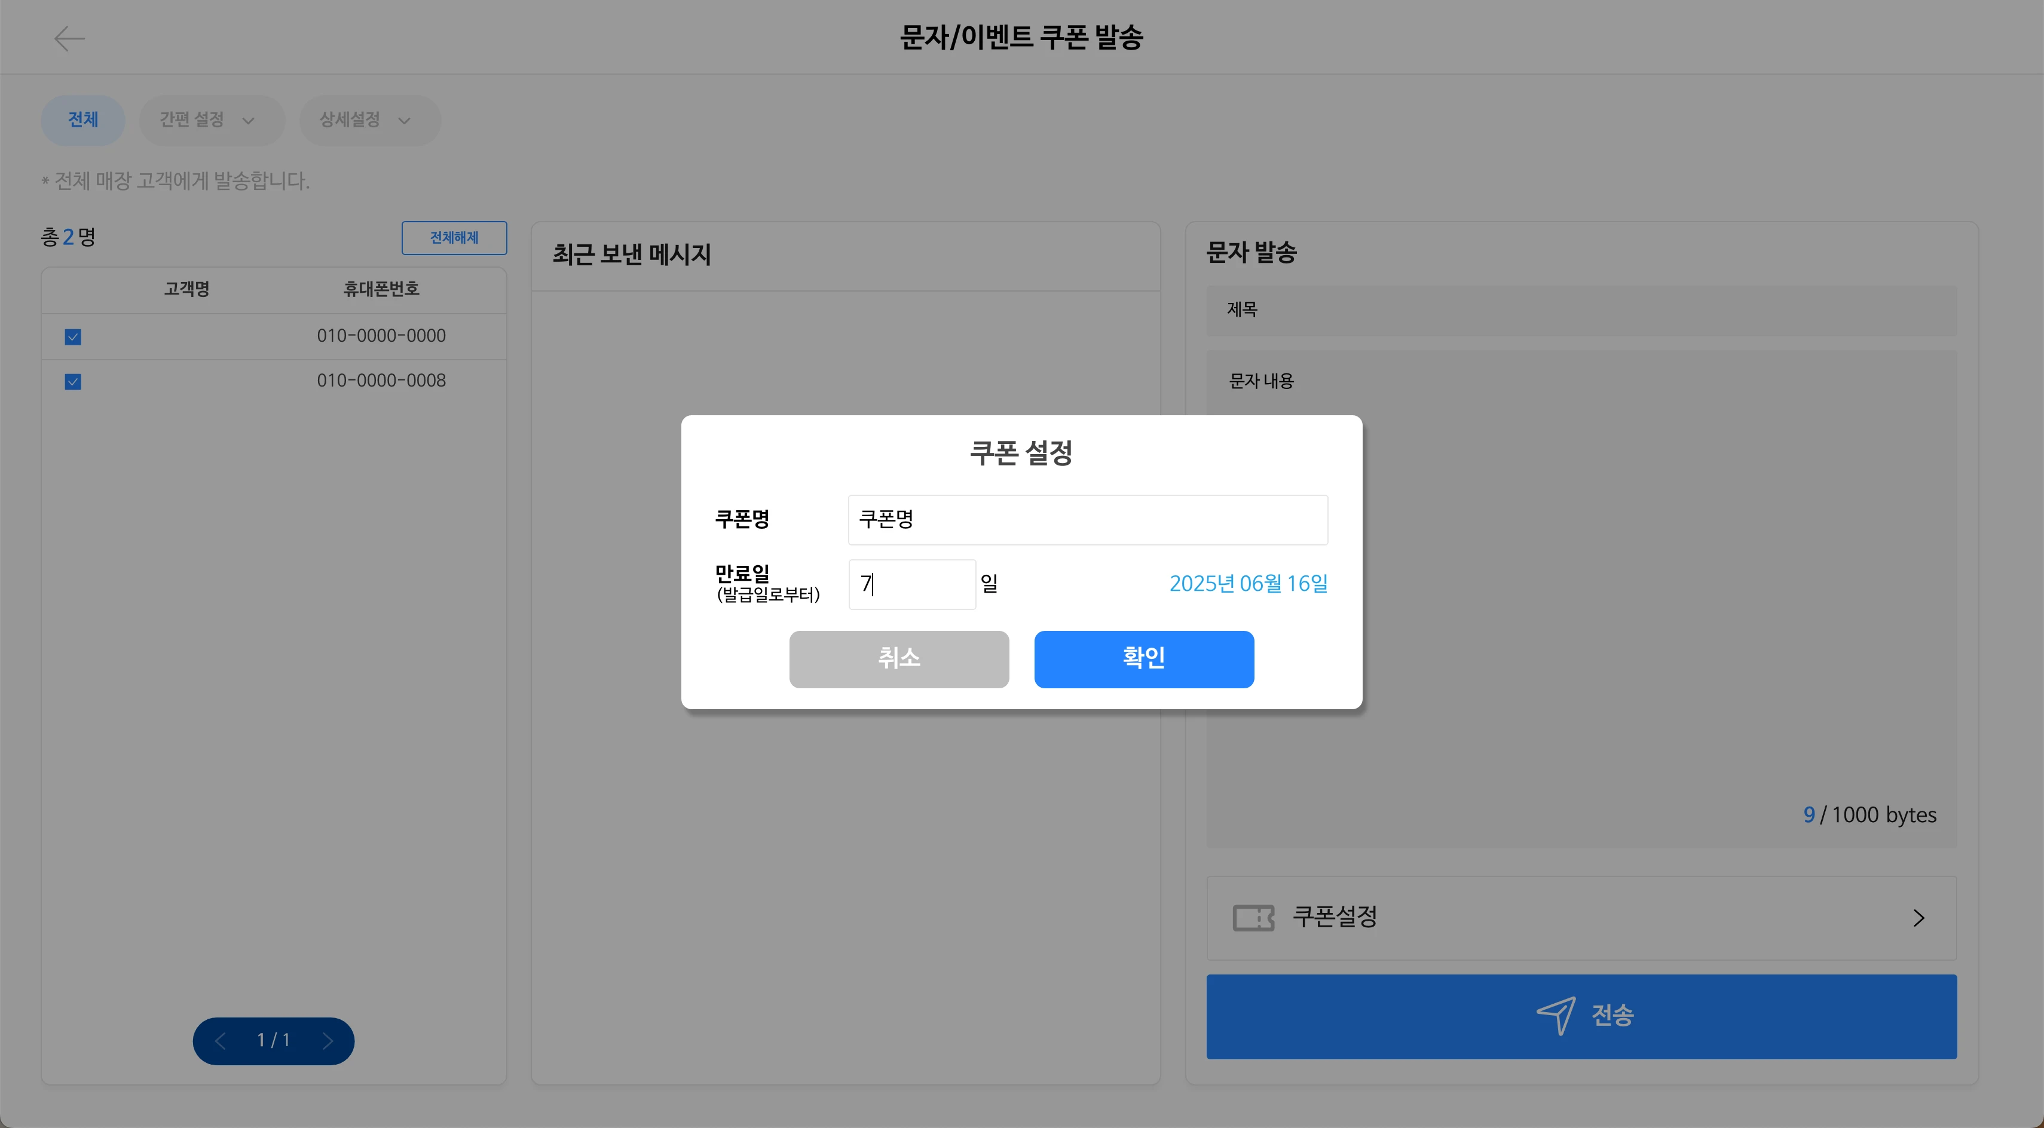Go back using the left arrow icon
The width and height of the screenshot is (2044, 1128).
[69, 38]
